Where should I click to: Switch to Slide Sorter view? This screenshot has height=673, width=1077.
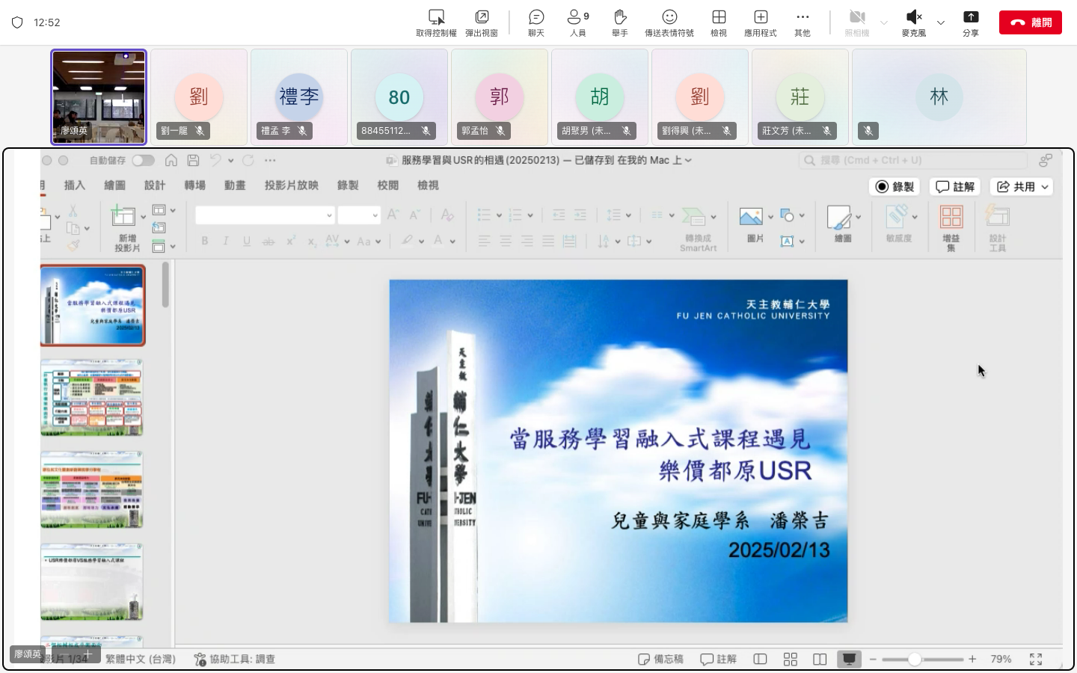point(791,659)
